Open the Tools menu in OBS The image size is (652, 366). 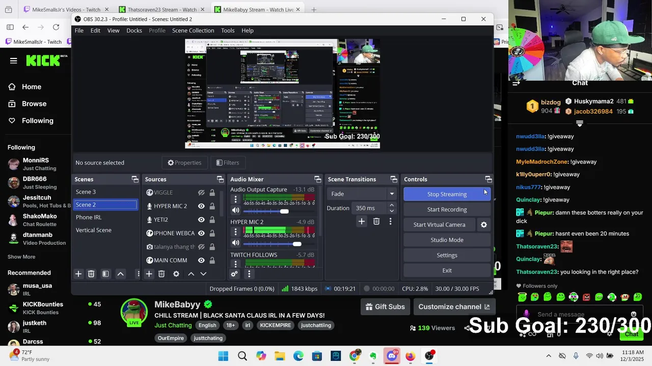click(228, 30)
